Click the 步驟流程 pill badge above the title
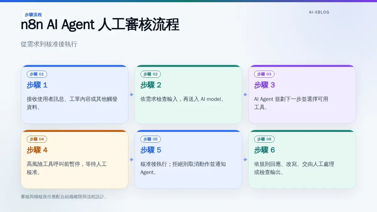 (33, 15)
